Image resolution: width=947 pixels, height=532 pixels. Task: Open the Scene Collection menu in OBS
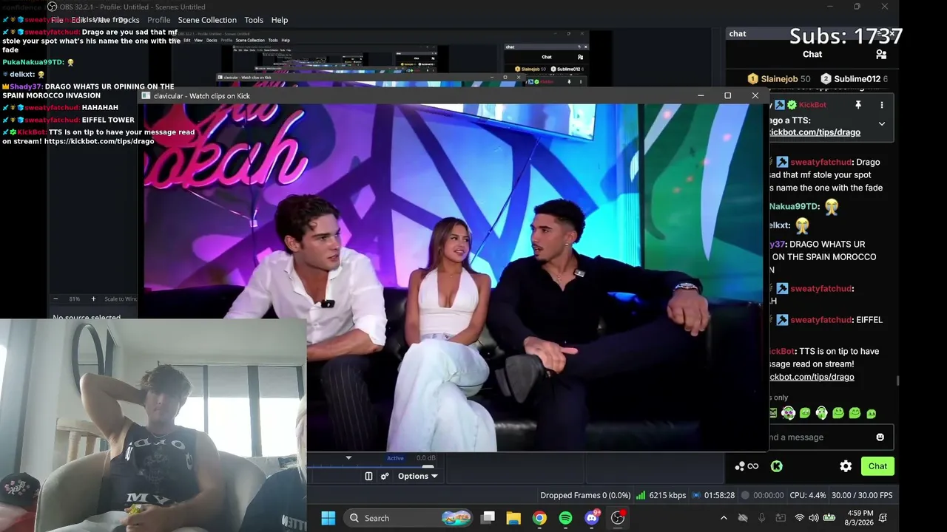click(207, 20)
